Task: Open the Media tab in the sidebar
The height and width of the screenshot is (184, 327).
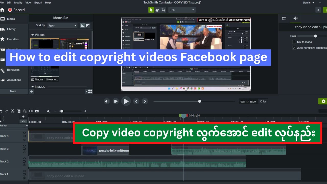Action: (14, 19)
